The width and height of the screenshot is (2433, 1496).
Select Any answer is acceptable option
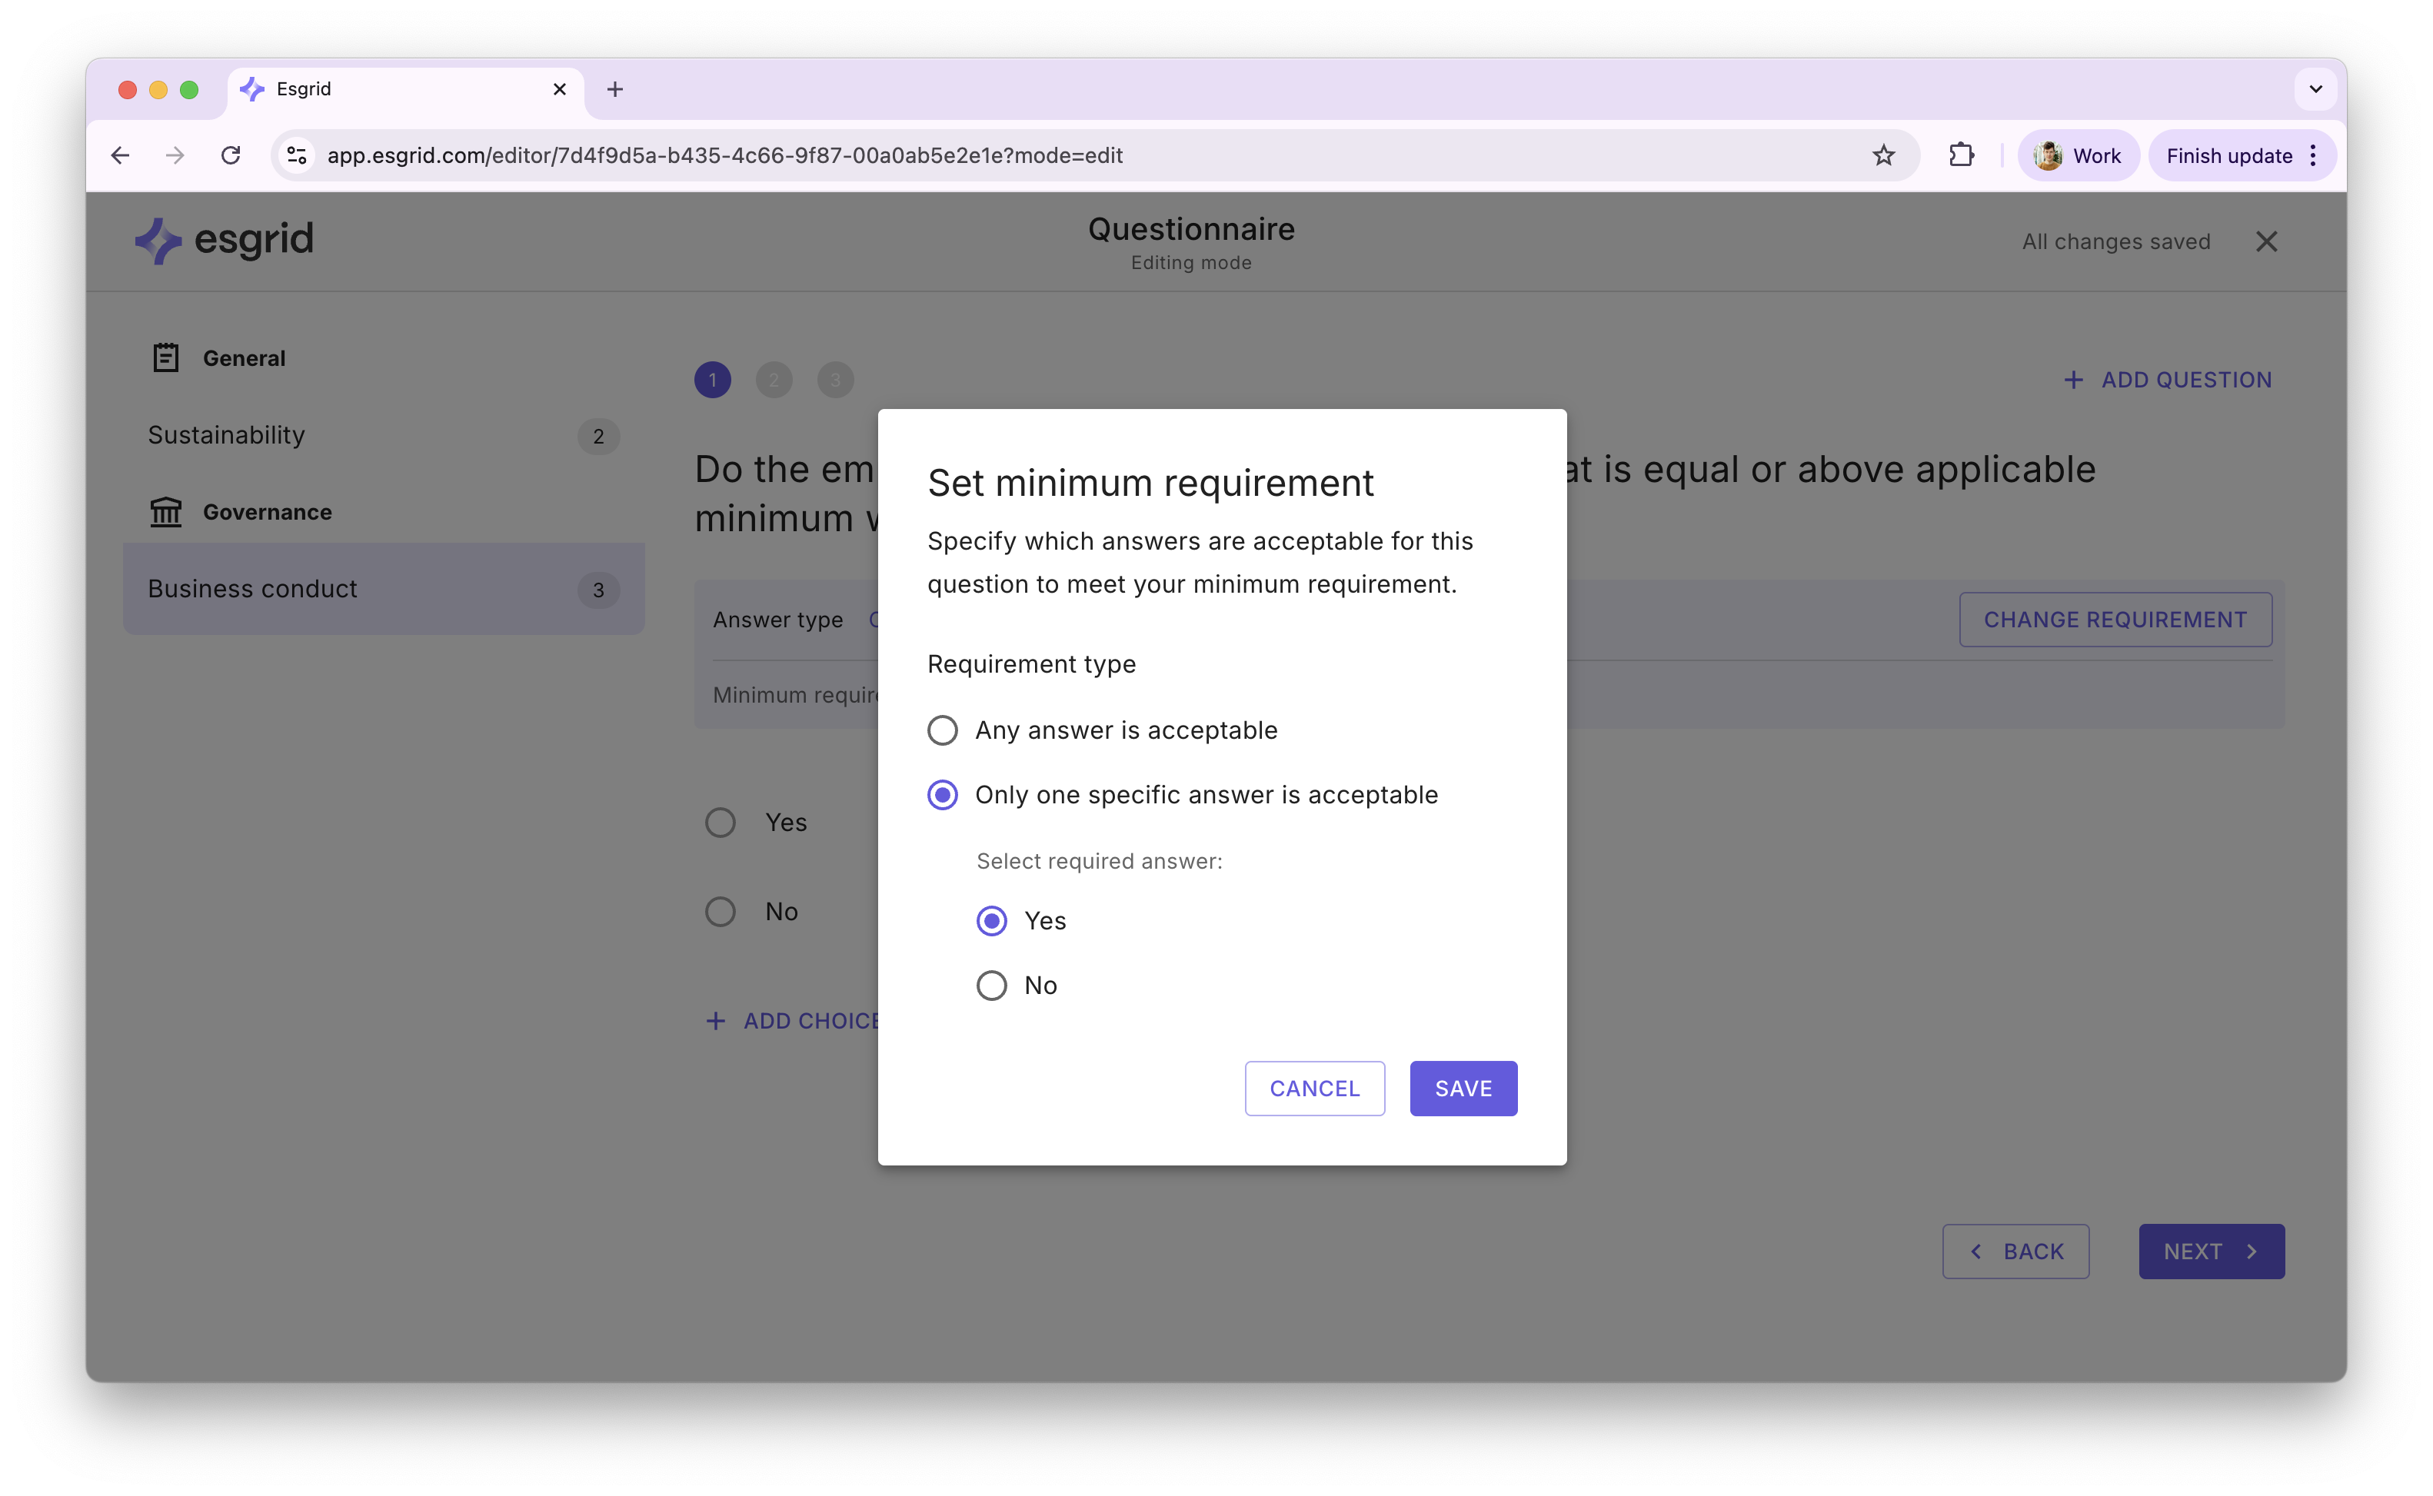(942, 730)
